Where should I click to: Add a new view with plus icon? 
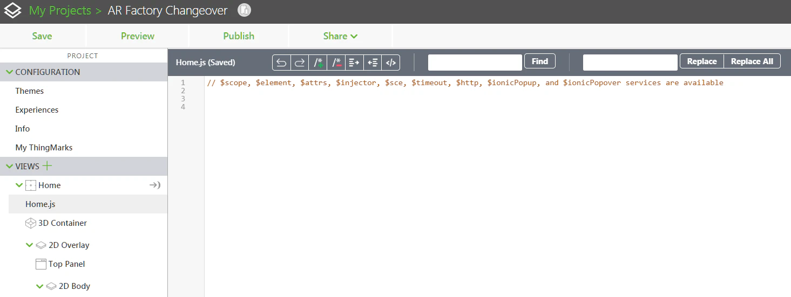pyautogui.click(x=47, y=166)
